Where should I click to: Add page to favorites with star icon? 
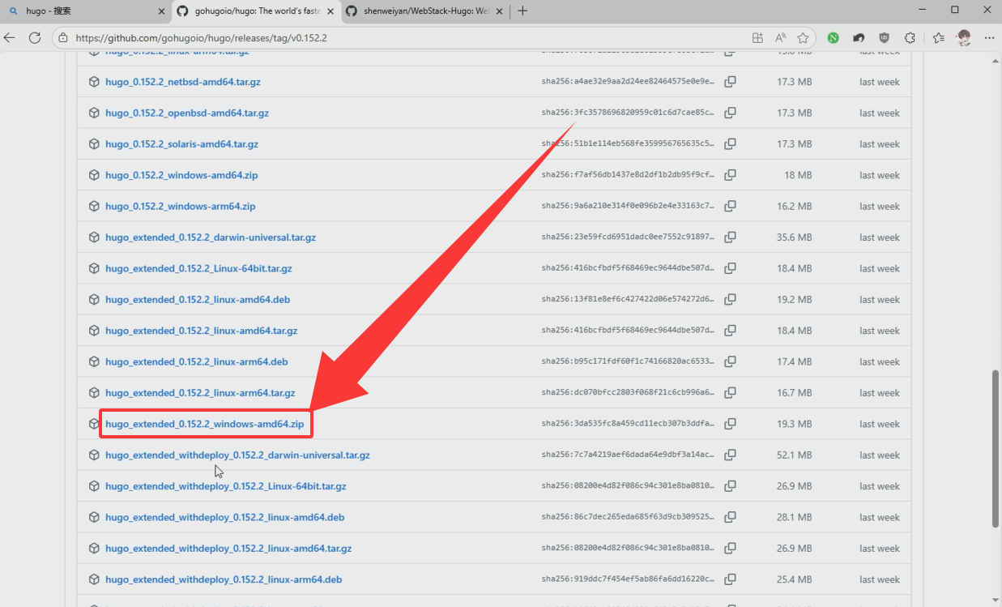(x=803, y=38)
